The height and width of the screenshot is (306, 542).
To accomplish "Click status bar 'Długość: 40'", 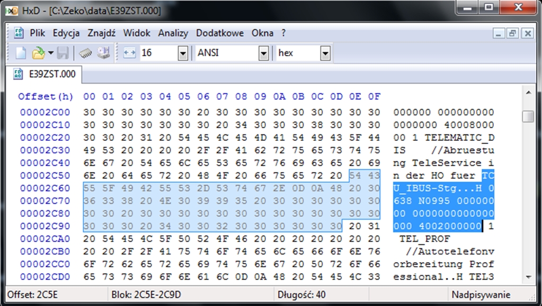I will 301,294.
